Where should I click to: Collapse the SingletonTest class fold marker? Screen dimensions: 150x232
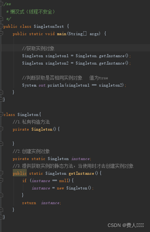(x=1, y=26)
